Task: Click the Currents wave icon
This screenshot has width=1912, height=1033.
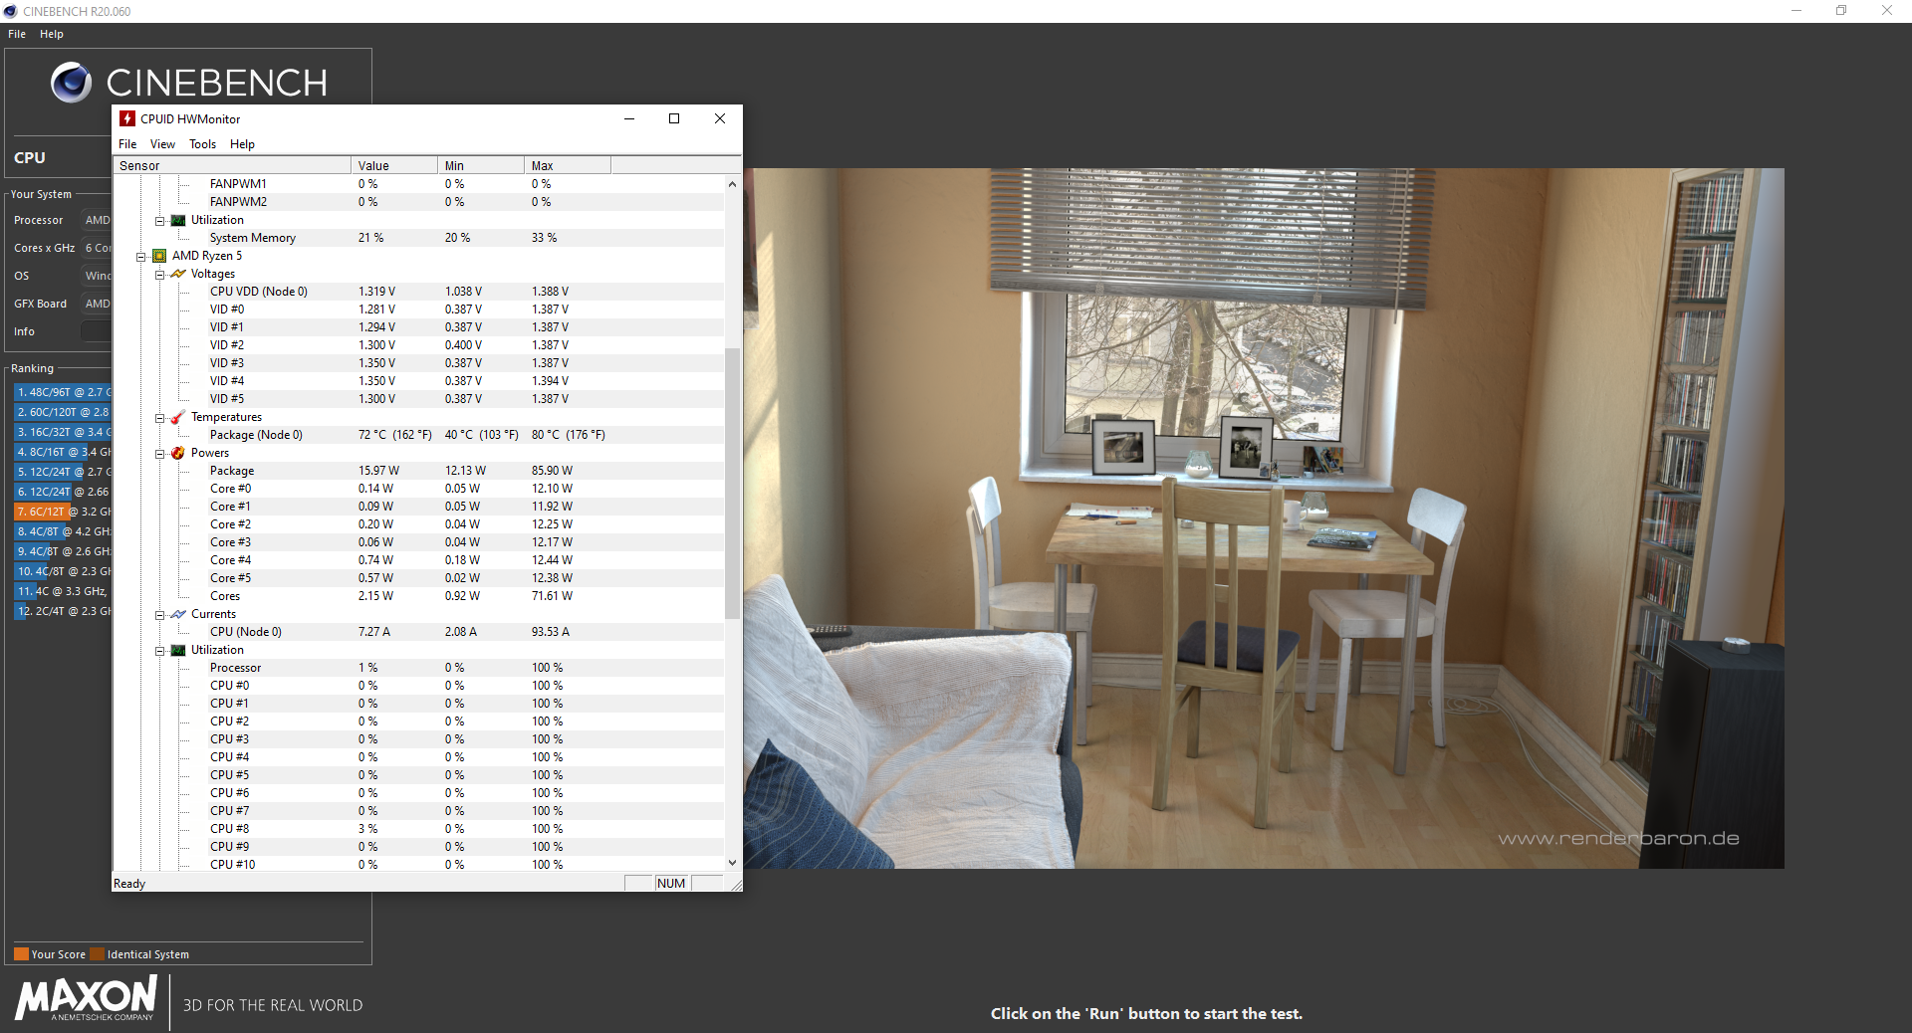Action: point(178,614)
